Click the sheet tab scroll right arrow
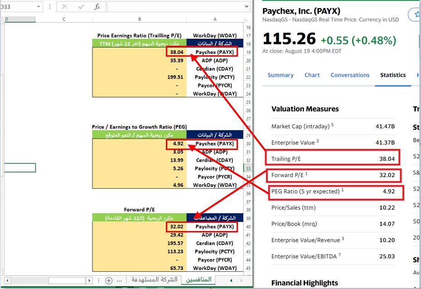This screenshot has width=421, height=289. click(x=242, y=280)
